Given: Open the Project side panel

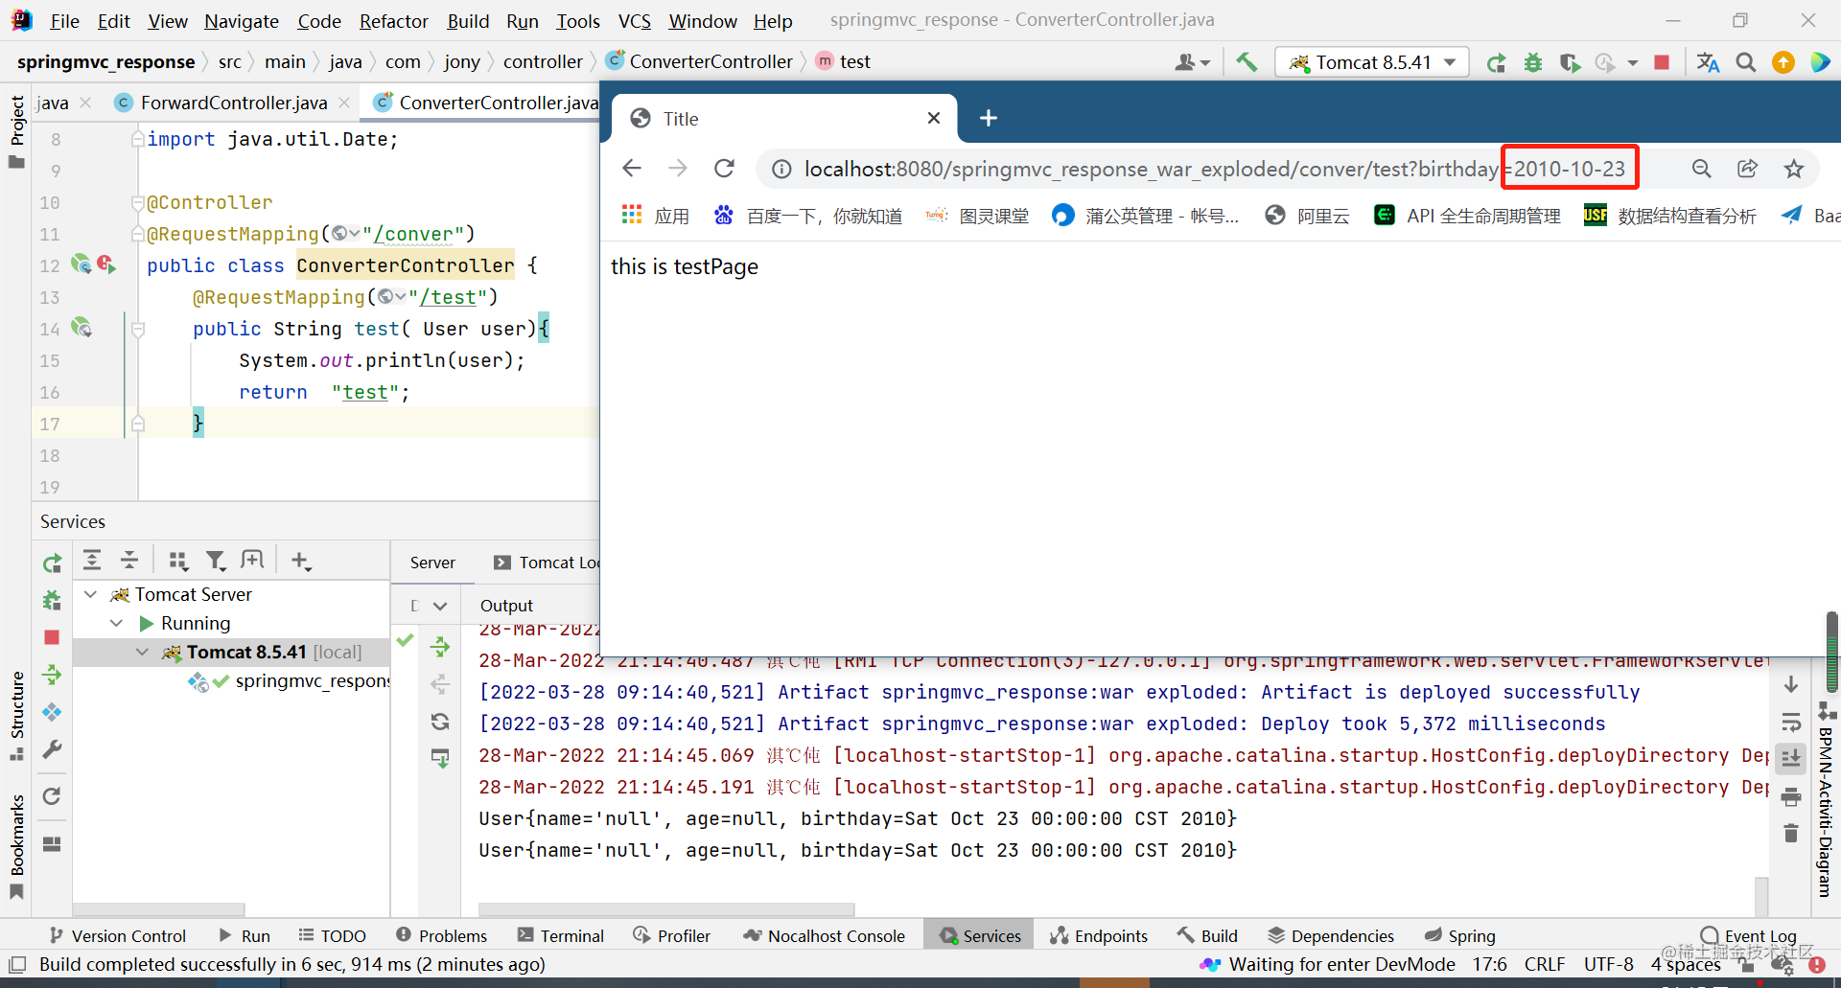Looking at the screenshot, I should click(16, 132).
